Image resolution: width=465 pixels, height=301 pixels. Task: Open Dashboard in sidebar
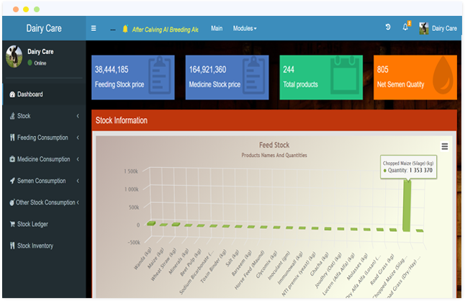click(x=44, y=94)
